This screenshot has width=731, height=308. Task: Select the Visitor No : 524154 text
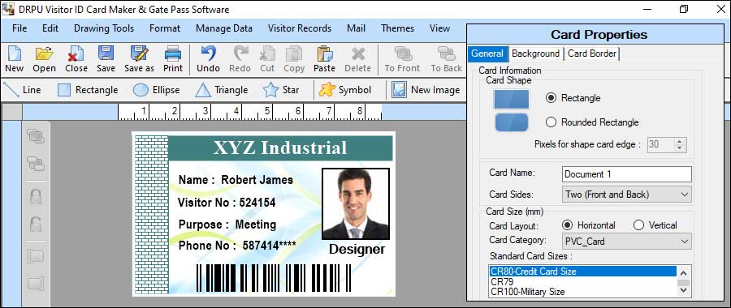point(227,203)
